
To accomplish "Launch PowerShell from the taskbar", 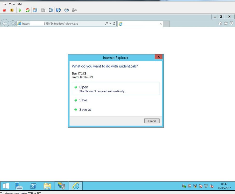I will tap(33, 186).
